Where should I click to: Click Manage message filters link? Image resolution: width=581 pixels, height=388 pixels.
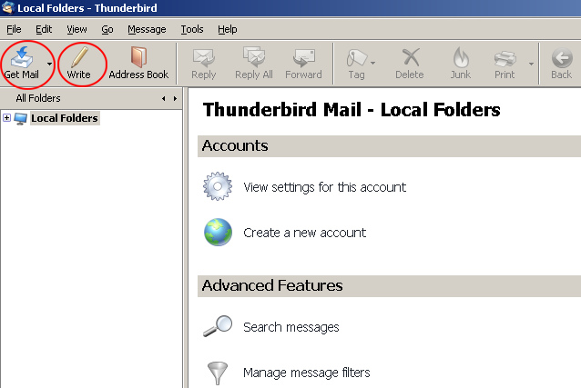[306, 373]
